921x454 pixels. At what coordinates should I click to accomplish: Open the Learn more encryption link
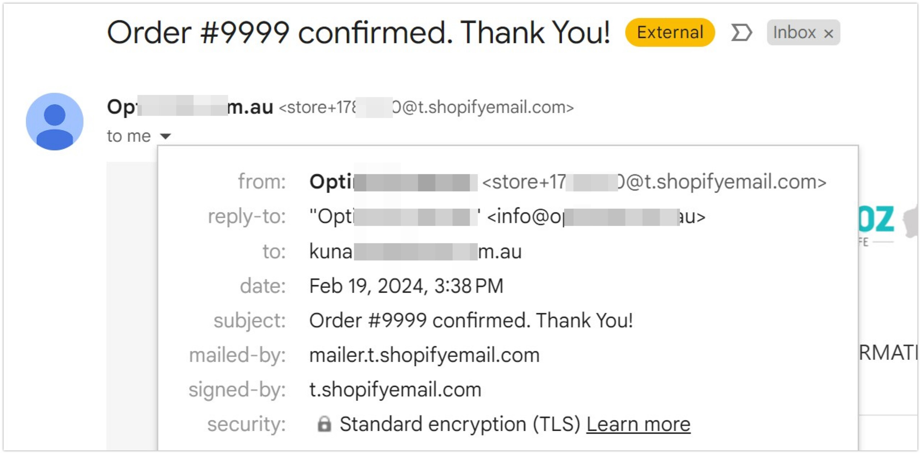coord(638,424)
